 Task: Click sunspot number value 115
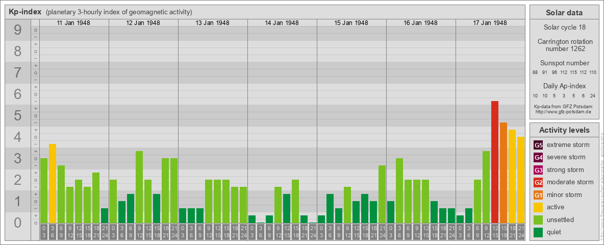[574, 72]
